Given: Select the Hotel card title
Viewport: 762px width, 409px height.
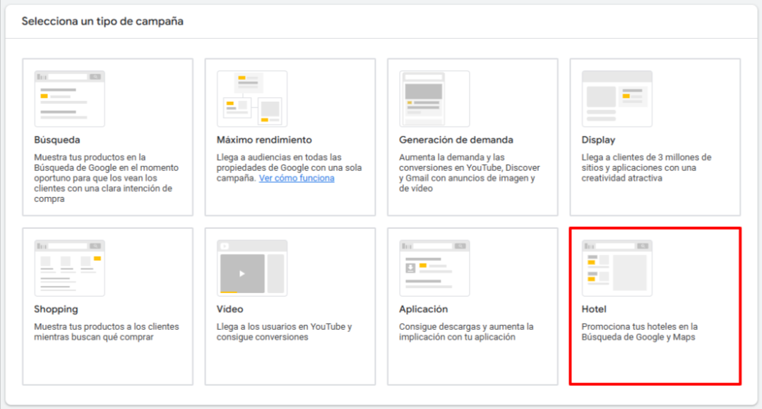Looking at the screenshot, I should [594, 309].
